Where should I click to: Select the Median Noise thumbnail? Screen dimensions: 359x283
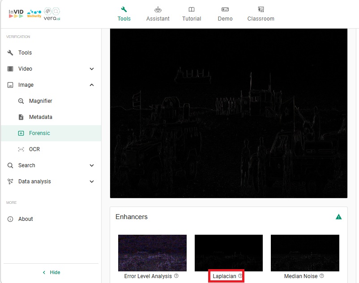tap(305, 253)
